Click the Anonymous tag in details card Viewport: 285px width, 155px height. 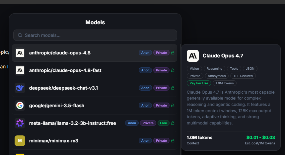(x=217, y=76)
